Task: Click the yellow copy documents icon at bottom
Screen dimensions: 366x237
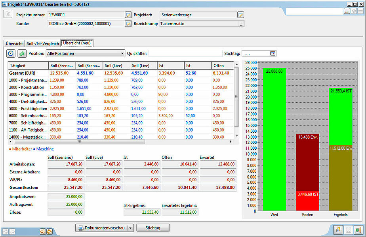Action: (x=338, y=230)
